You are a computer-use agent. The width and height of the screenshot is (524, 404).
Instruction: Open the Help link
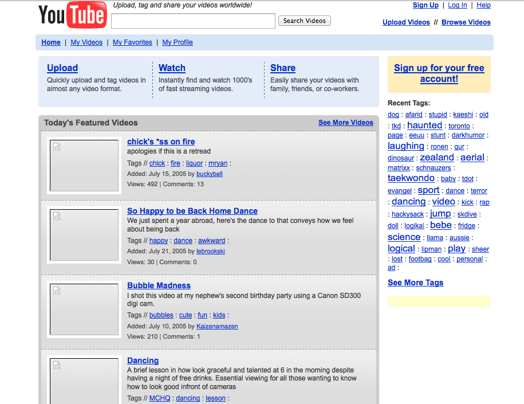[484, 5]
